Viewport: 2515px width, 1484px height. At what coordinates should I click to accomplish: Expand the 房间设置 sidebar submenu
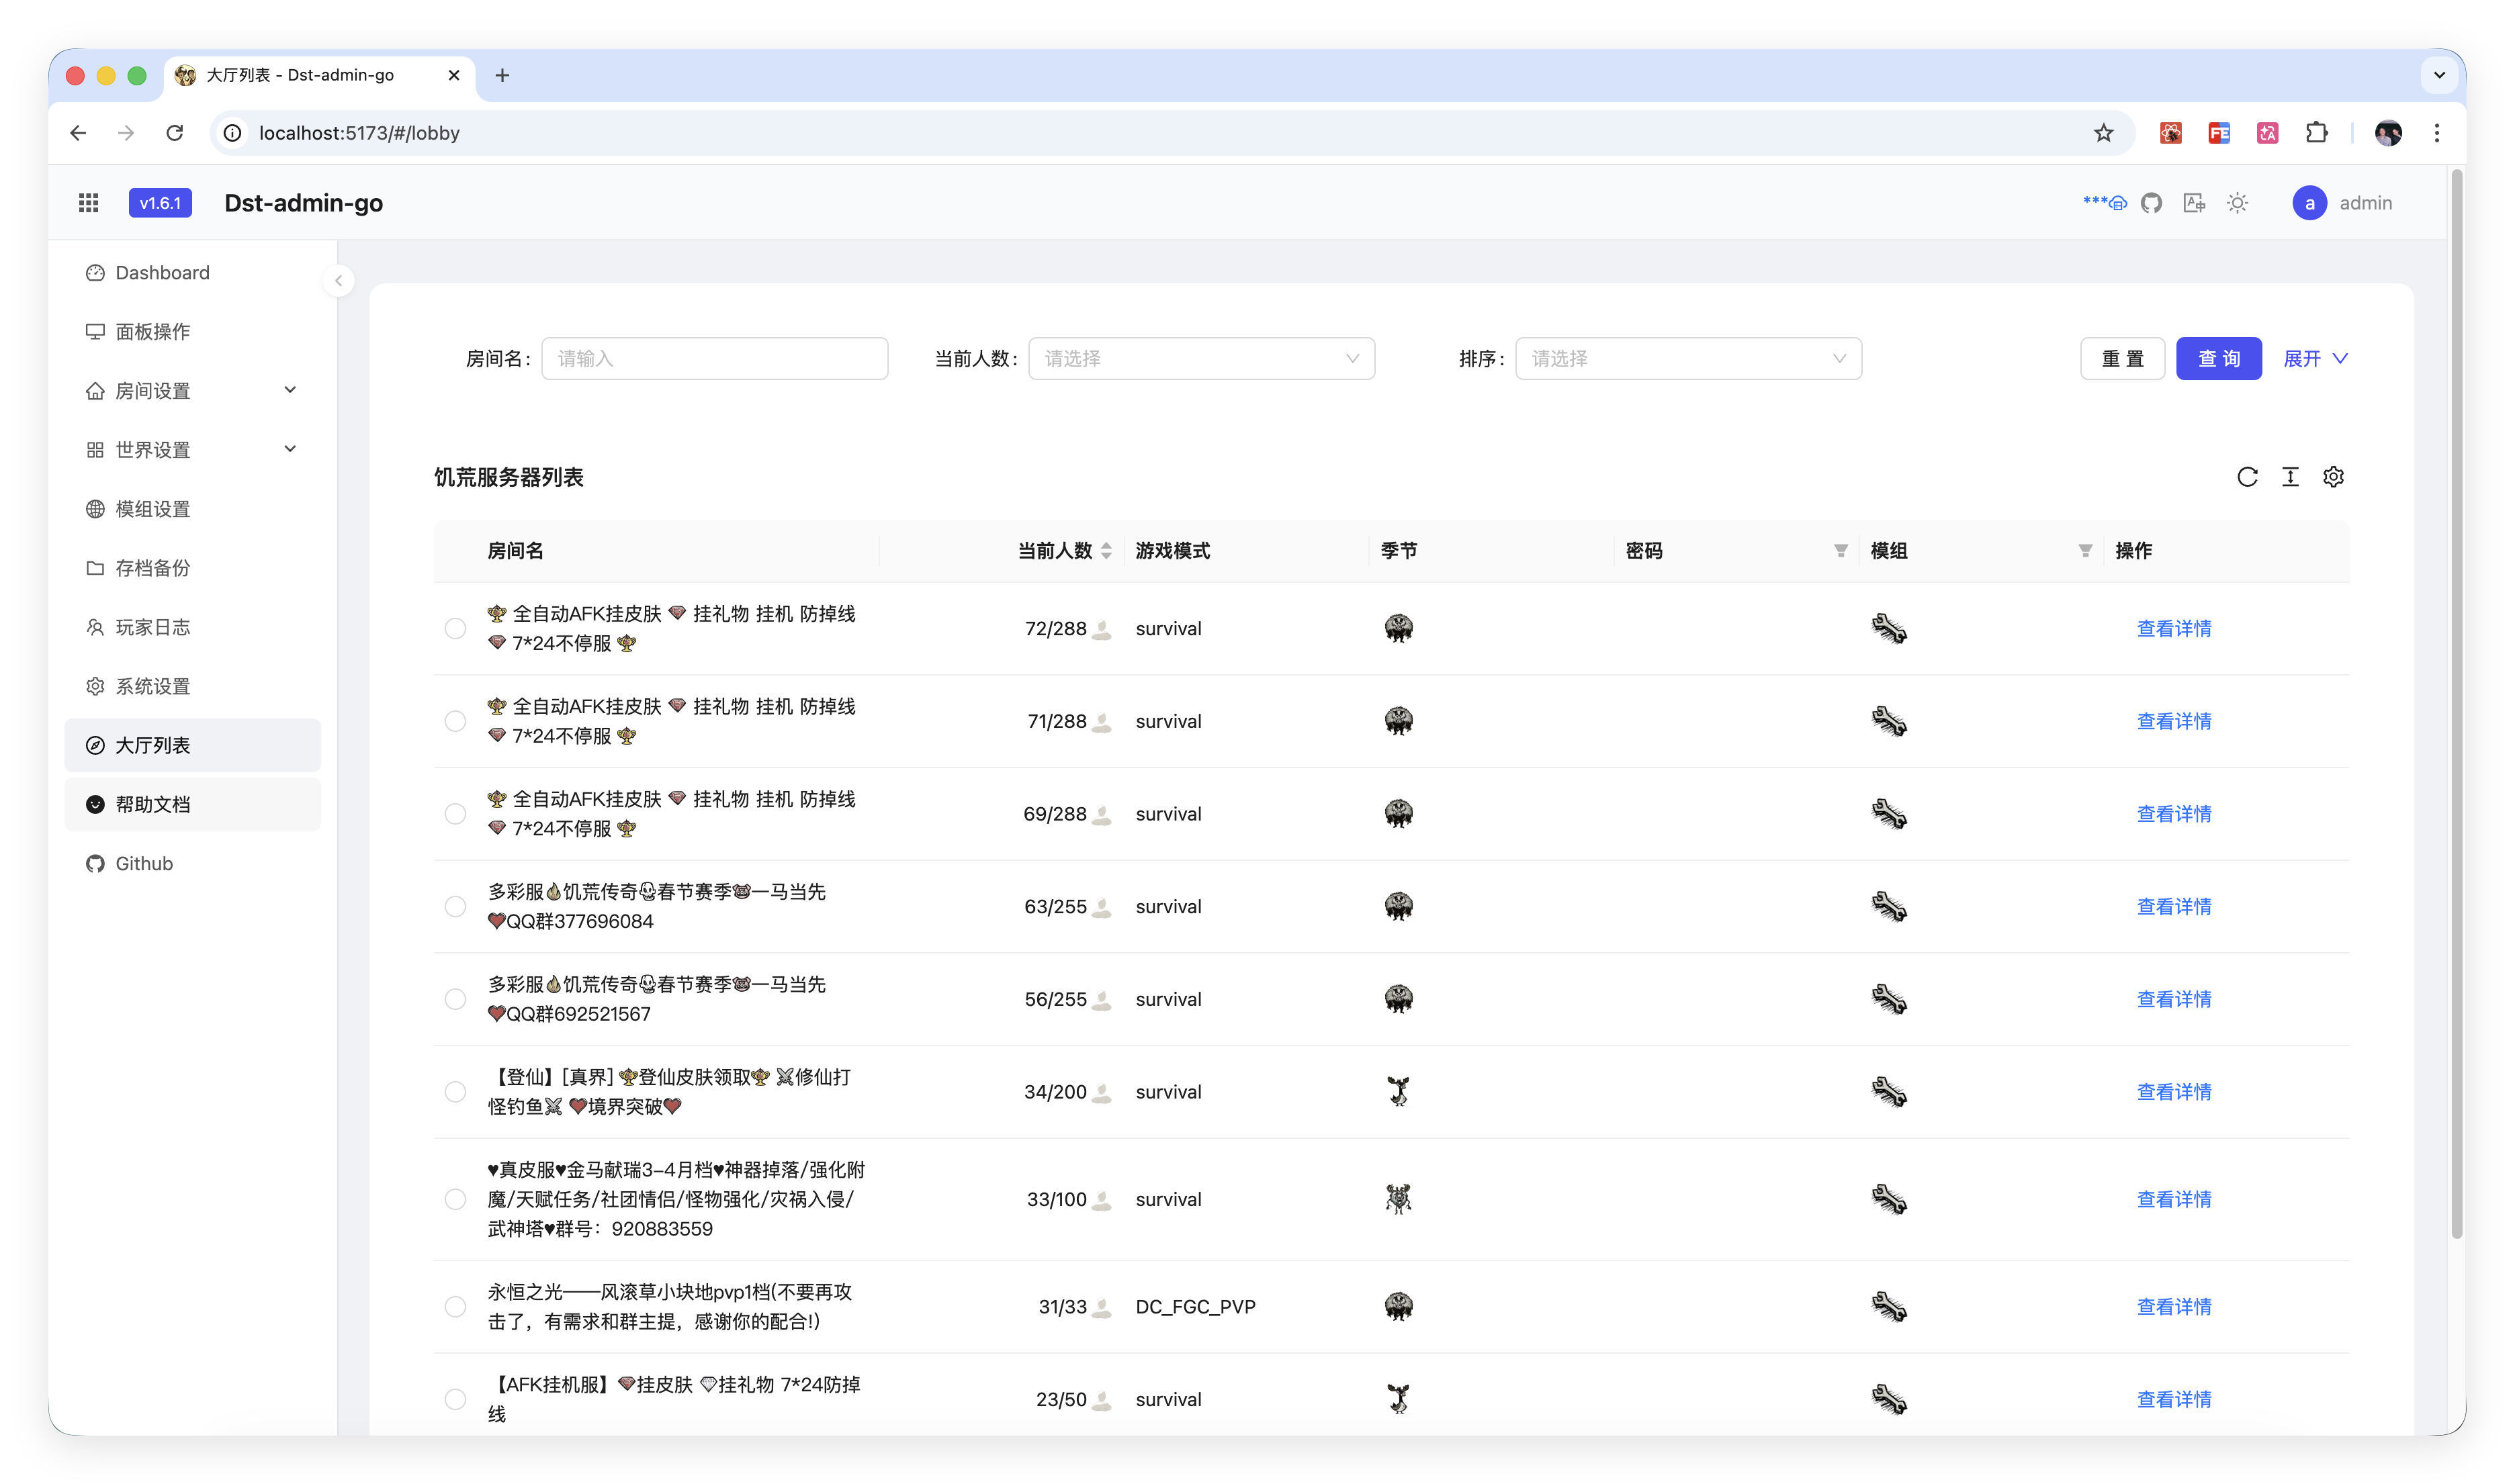[192, 391]
